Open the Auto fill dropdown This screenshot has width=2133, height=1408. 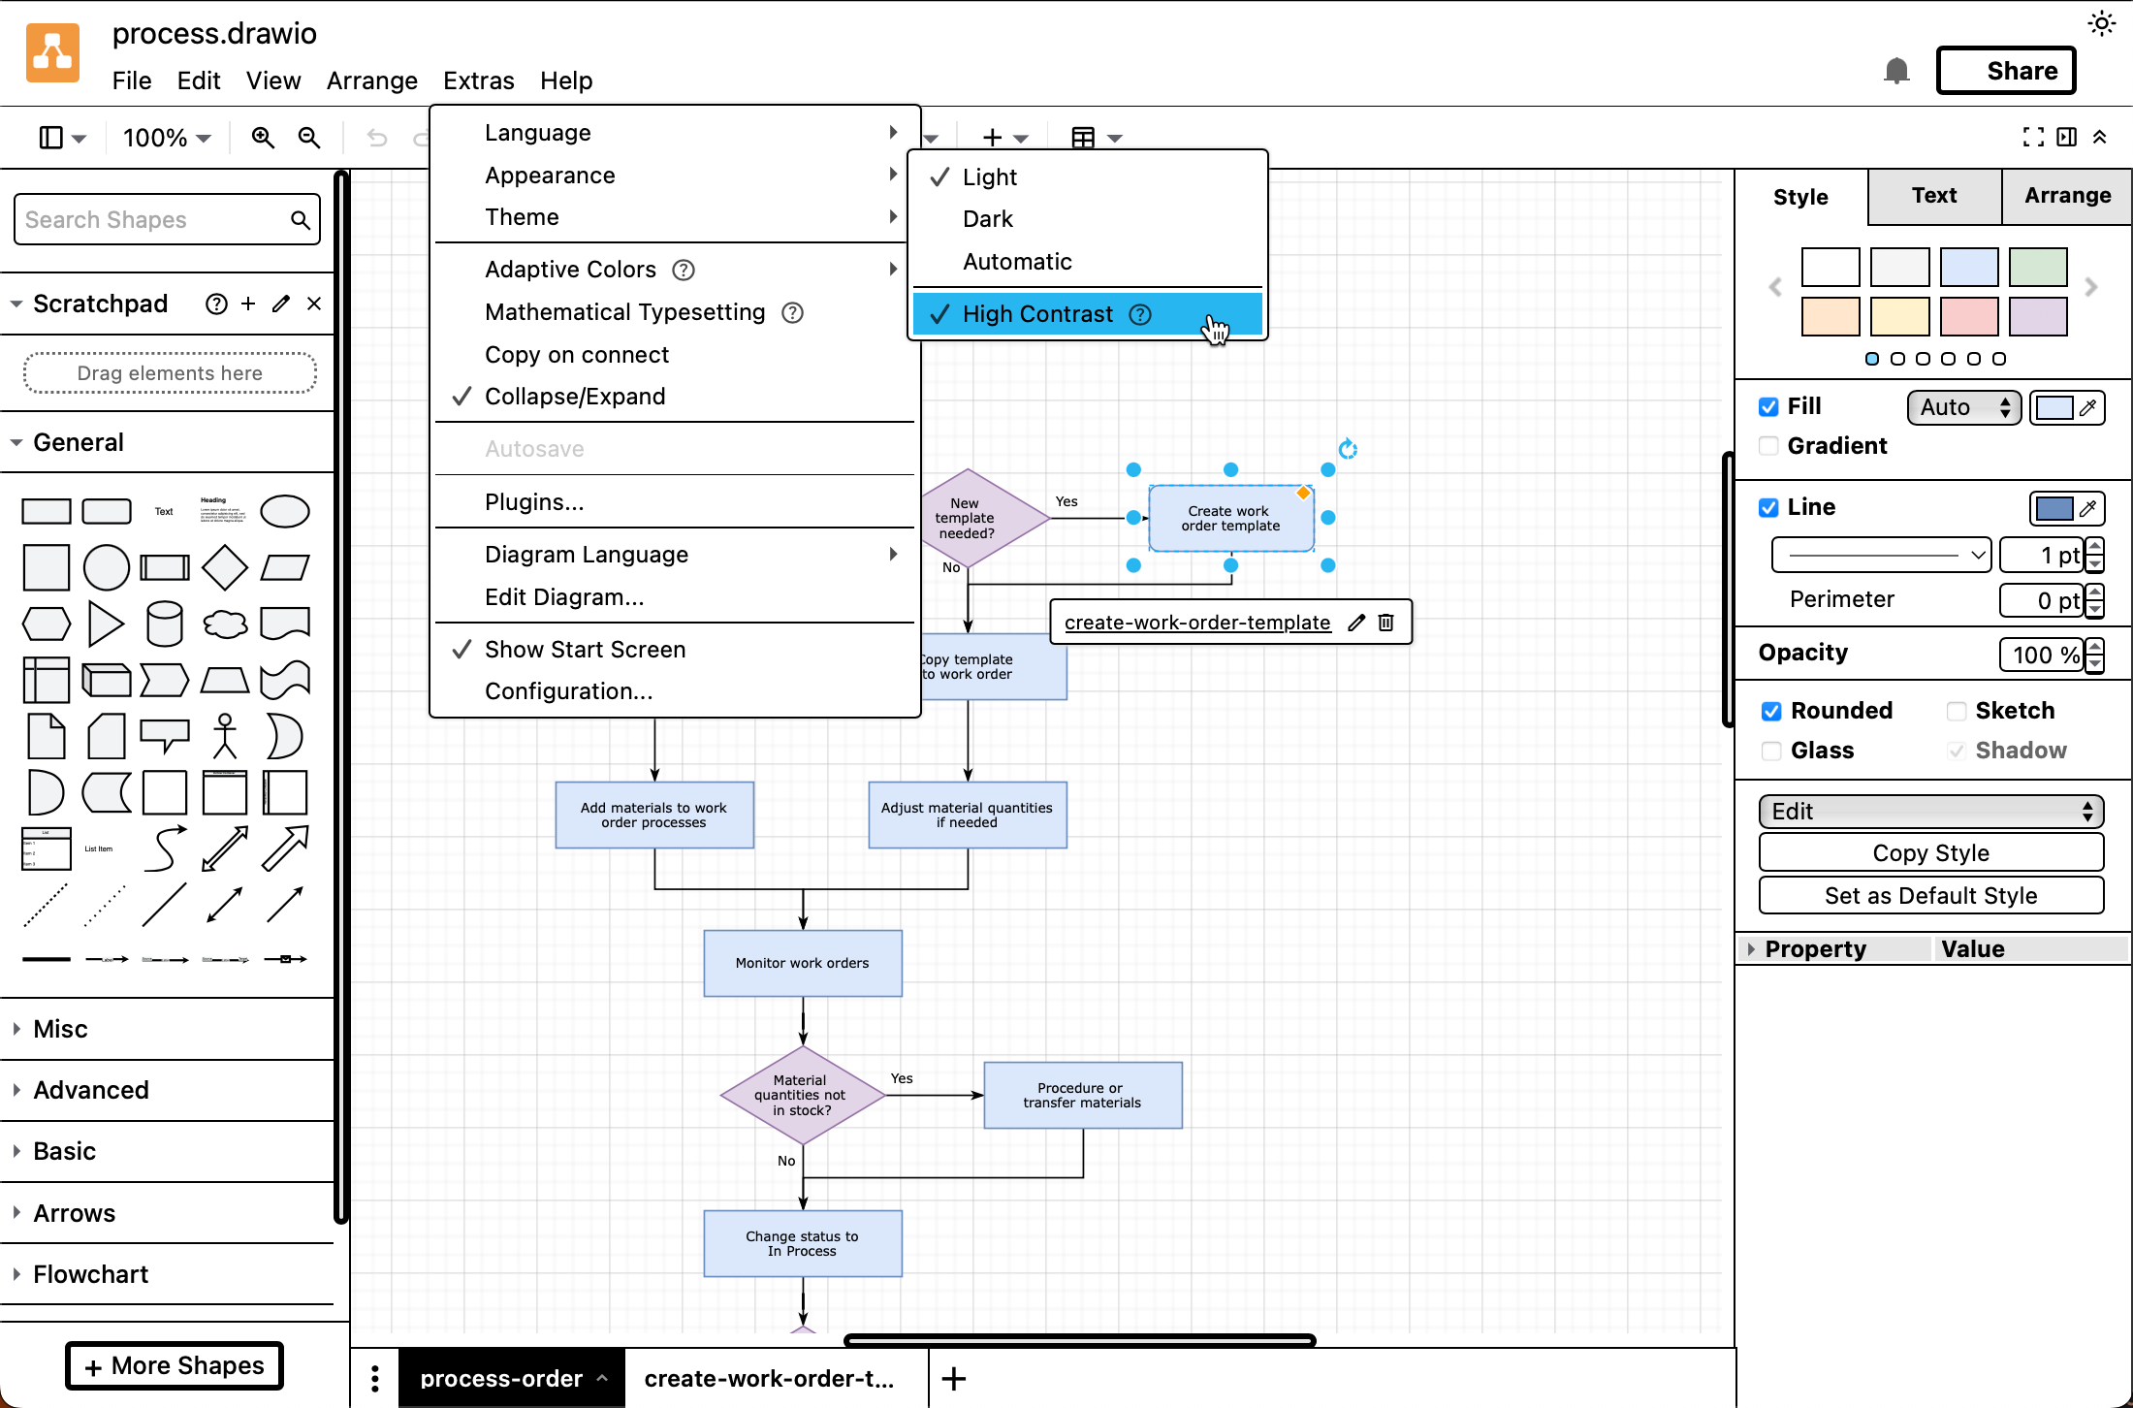pos(1962,407)
